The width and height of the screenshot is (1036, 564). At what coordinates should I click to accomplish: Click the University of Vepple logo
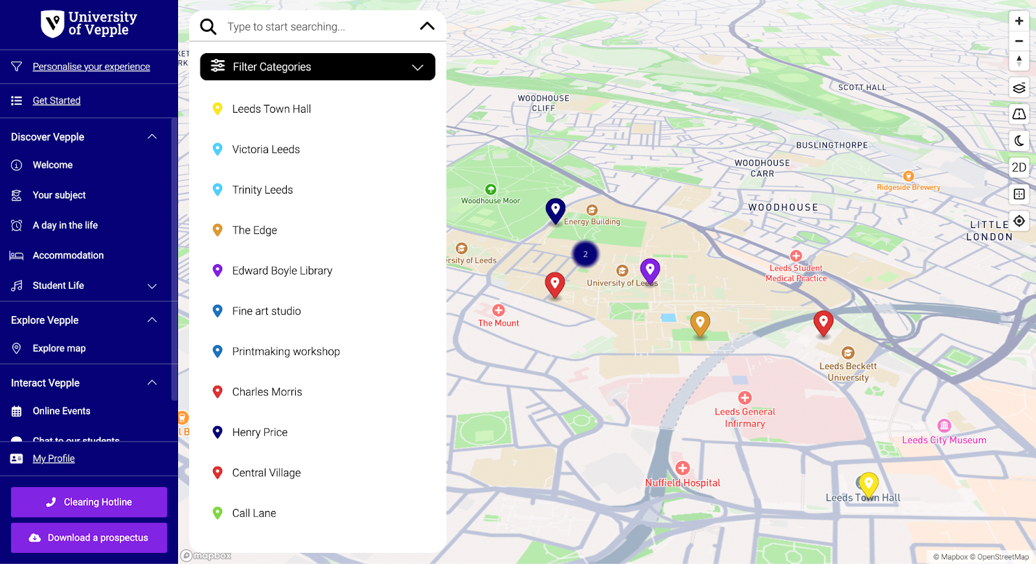[x=89, y=23]
